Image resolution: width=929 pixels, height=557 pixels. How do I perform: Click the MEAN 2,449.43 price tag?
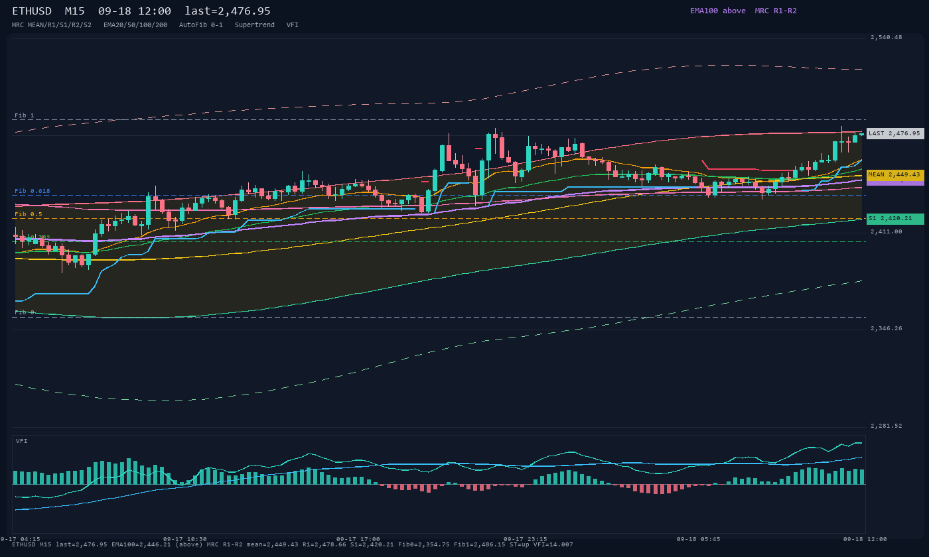click(895, 175)
